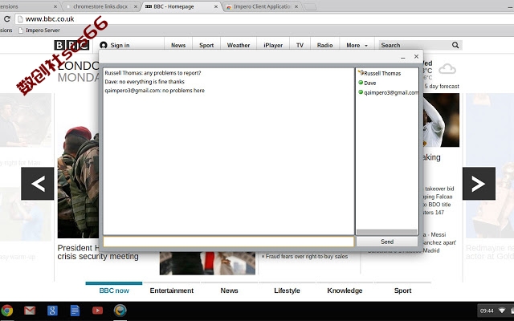Click the user list horizontal scrollbar

pos(387,232)
